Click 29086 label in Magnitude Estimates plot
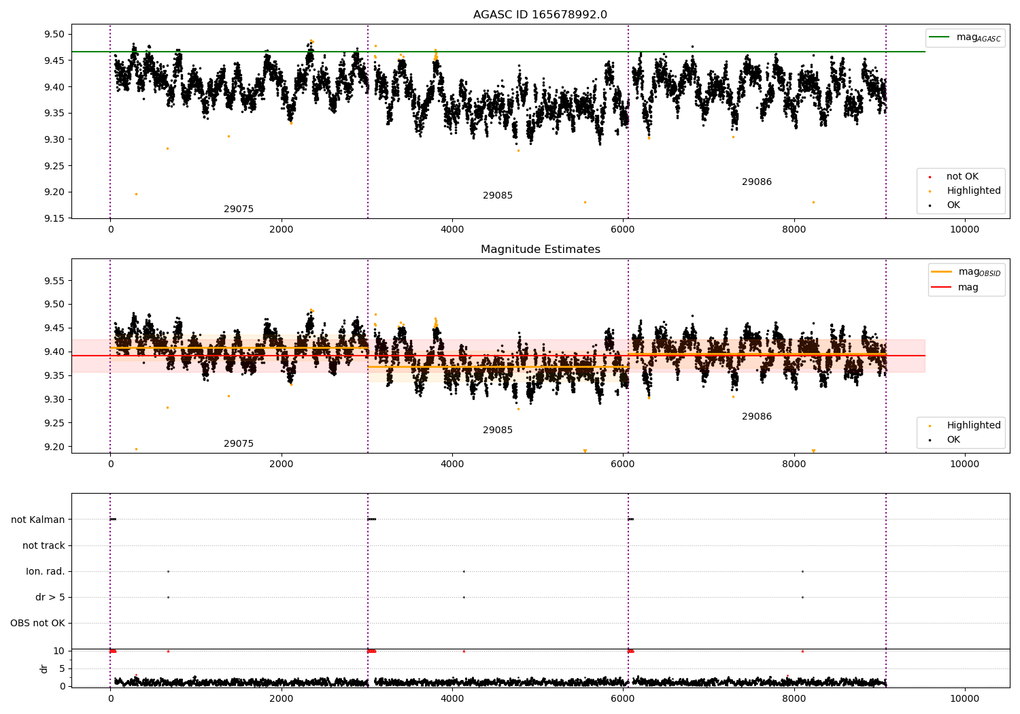Viewport: 1020px width, 714px height. click(x=757, y=417)
